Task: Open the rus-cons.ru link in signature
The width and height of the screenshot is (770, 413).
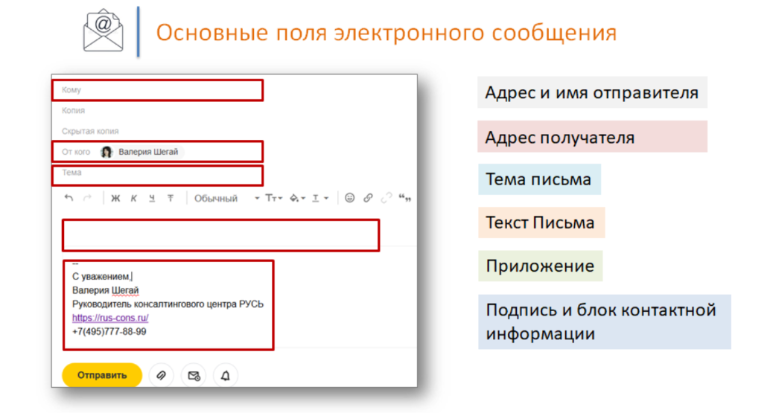Action: (110, 318)
